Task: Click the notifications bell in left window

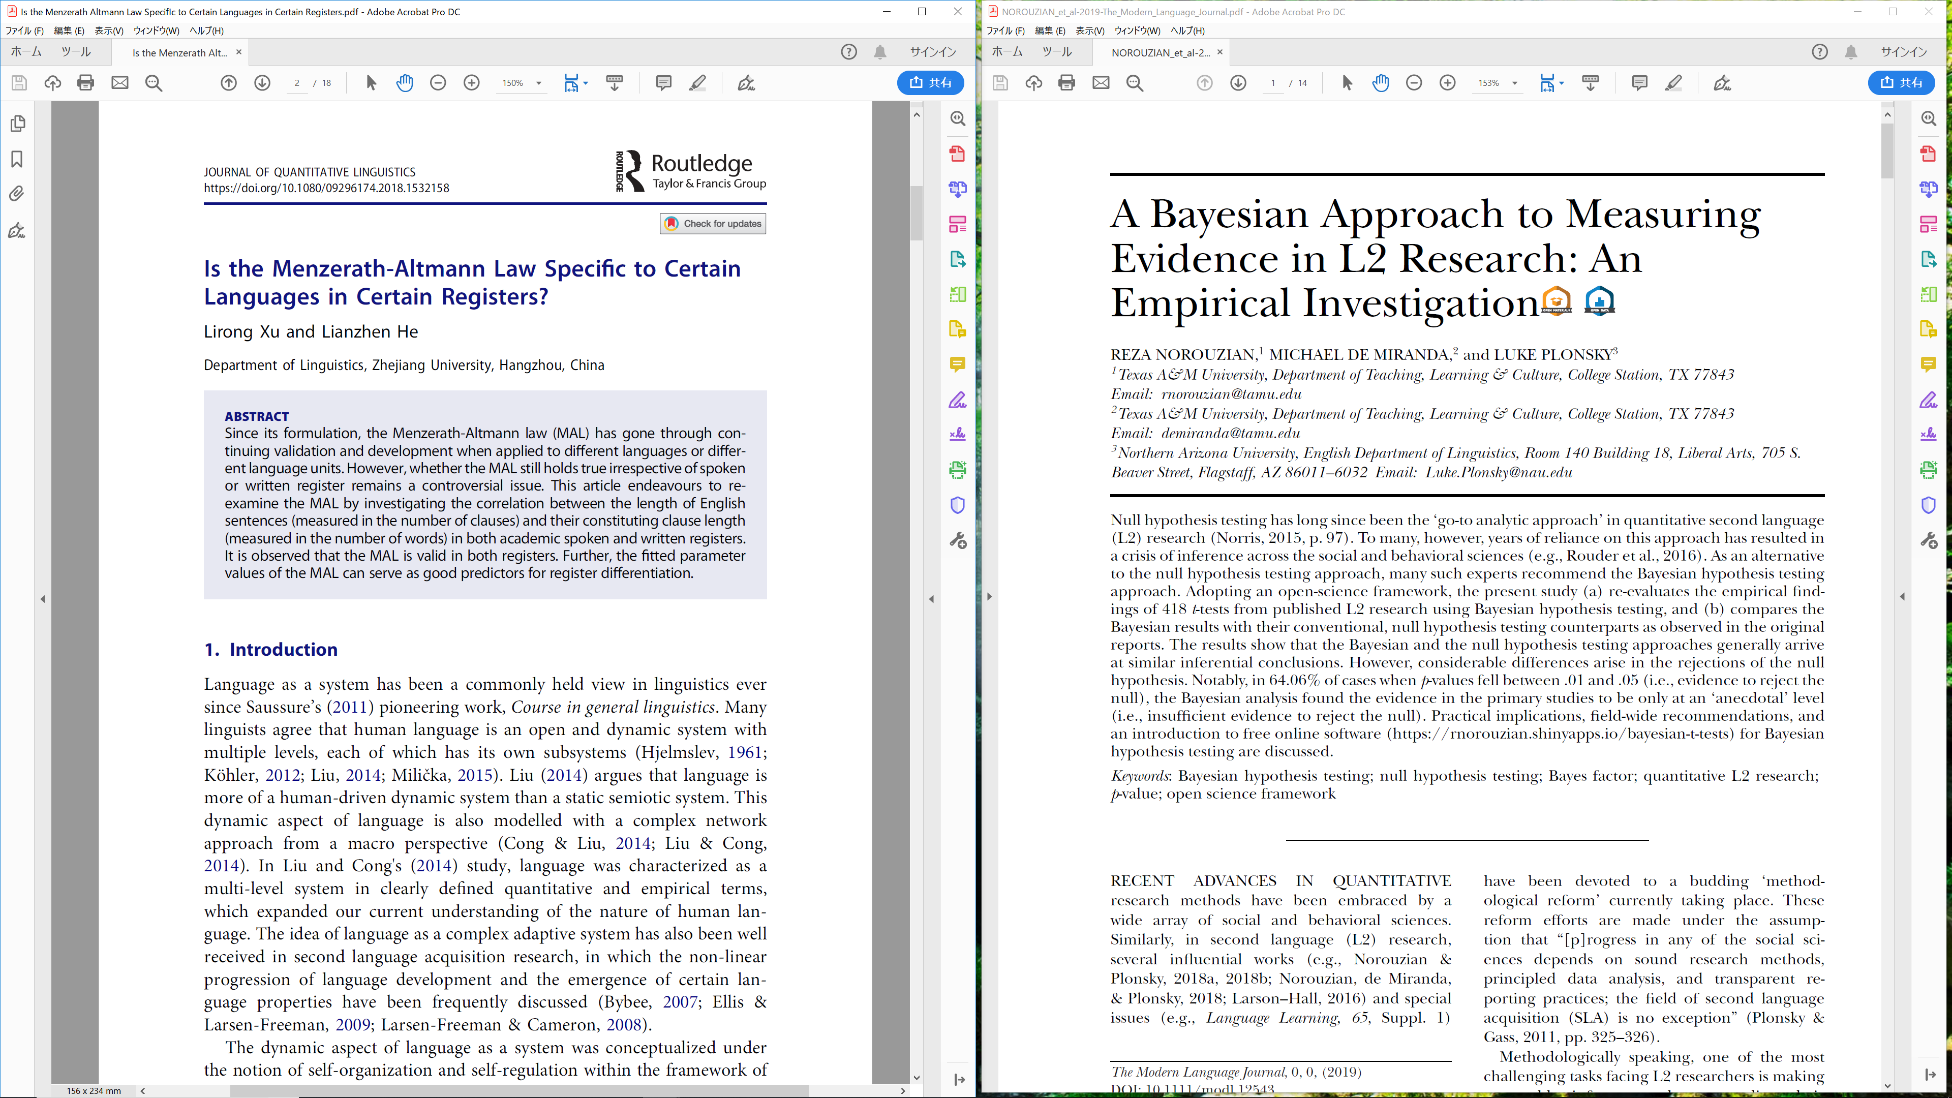Action: pos(880,51)
